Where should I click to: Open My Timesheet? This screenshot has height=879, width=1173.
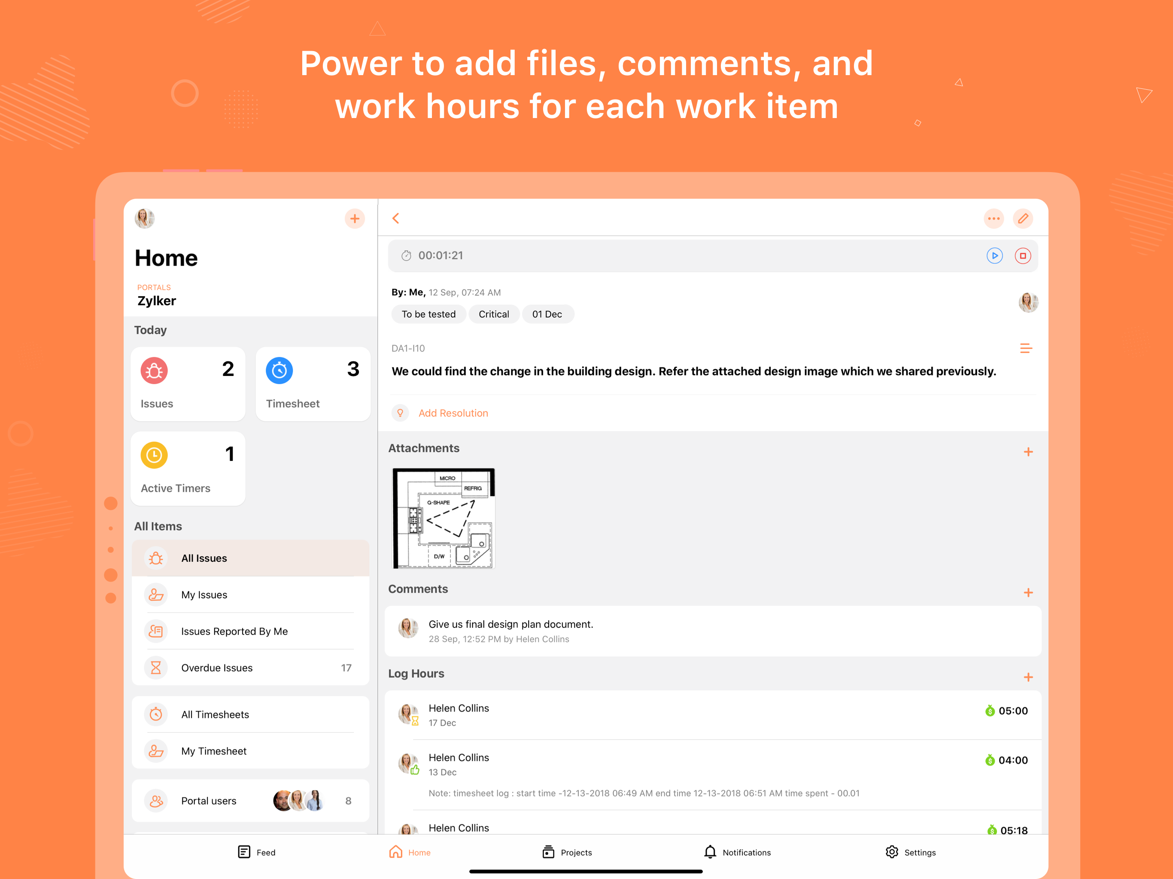250,751
